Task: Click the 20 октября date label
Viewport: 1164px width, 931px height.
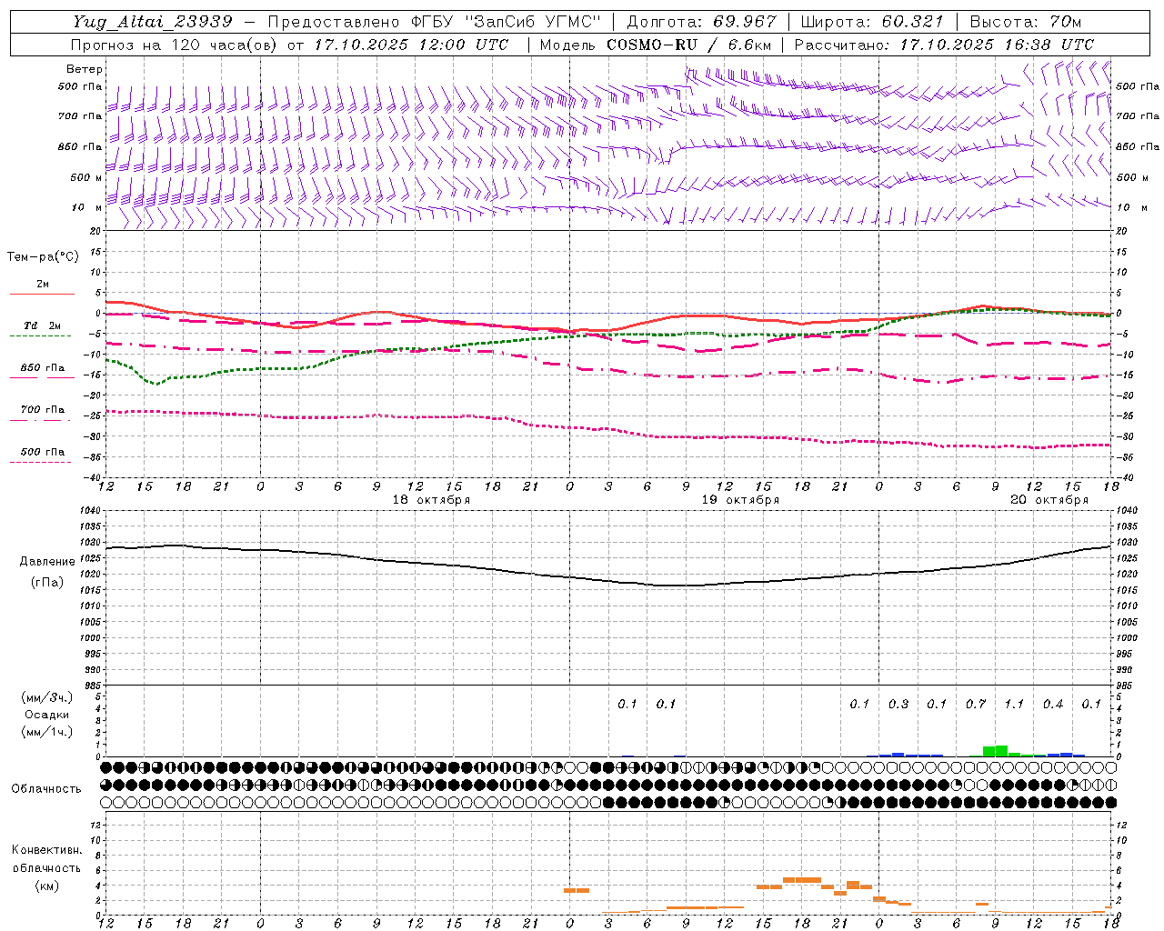Action: (x=1049, y=500)
